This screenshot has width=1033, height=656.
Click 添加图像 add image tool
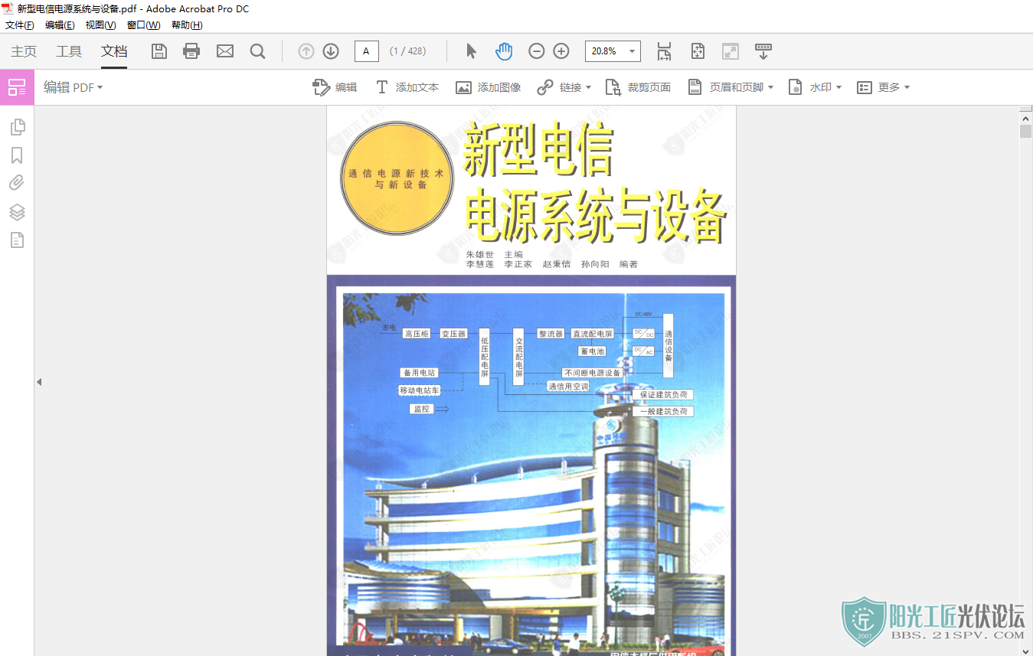(489, 87)
